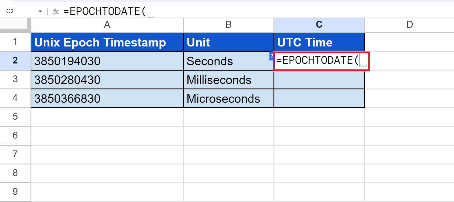Image resolution: width=454 pixels, height=202 pixels.
Task: Open the Name Box dropdown arrow
Action: pos(40,12)
